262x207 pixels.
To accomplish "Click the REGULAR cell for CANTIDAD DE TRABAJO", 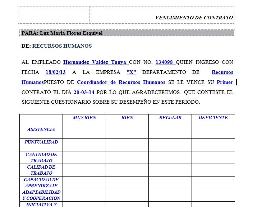I will [170, 157].
